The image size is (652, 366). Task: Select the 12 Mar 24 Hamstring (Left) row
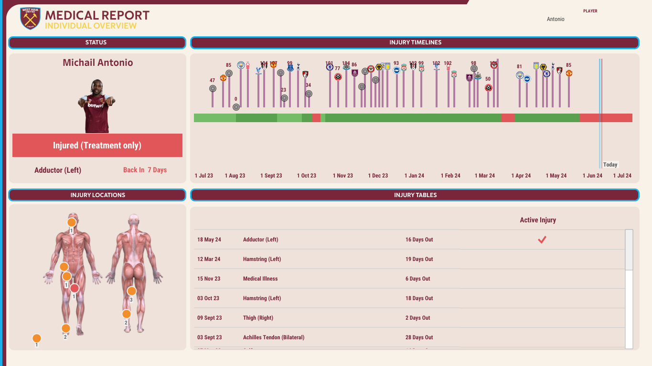(x=409, y=259)
